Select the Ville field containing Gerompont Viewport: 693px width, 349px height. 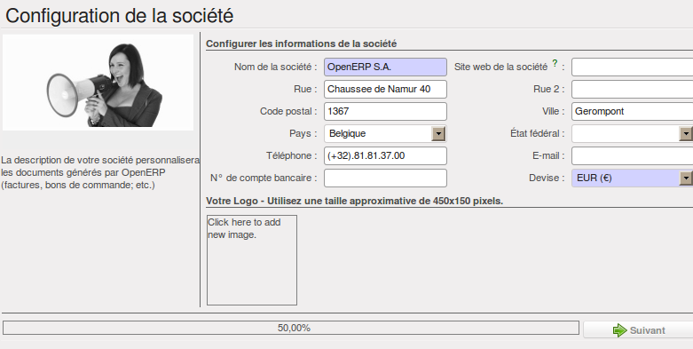[632, 111]
